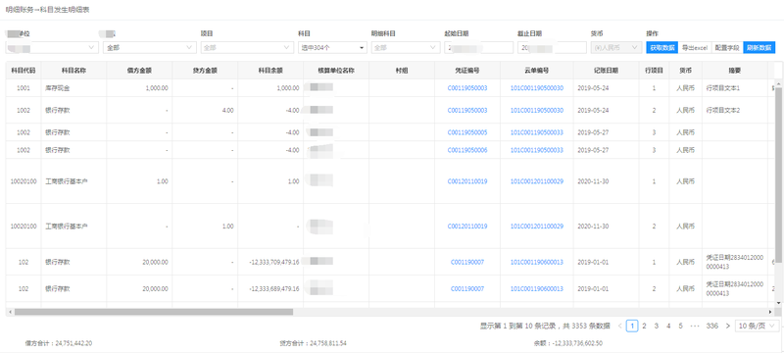Click the 截止日期 date input
Image resolution: width=784 pixels, height=353 pixels.
[x=552, y=47]
